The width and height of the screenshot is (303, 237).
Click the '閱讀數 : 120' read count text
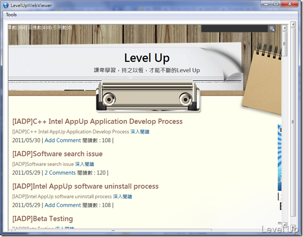tap(91, 173)
